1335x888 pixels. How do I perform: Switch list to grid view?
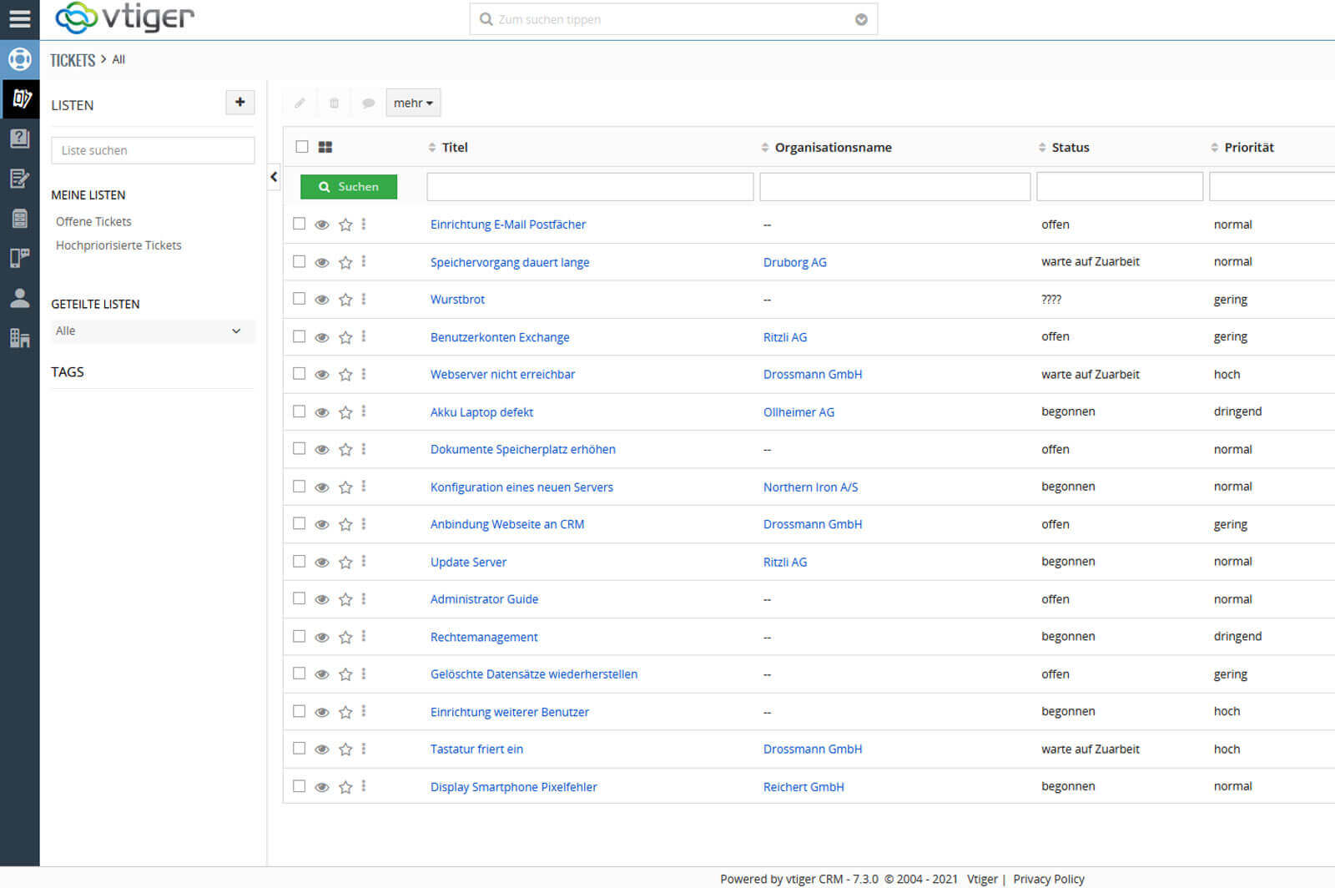(x=325, y=147)
